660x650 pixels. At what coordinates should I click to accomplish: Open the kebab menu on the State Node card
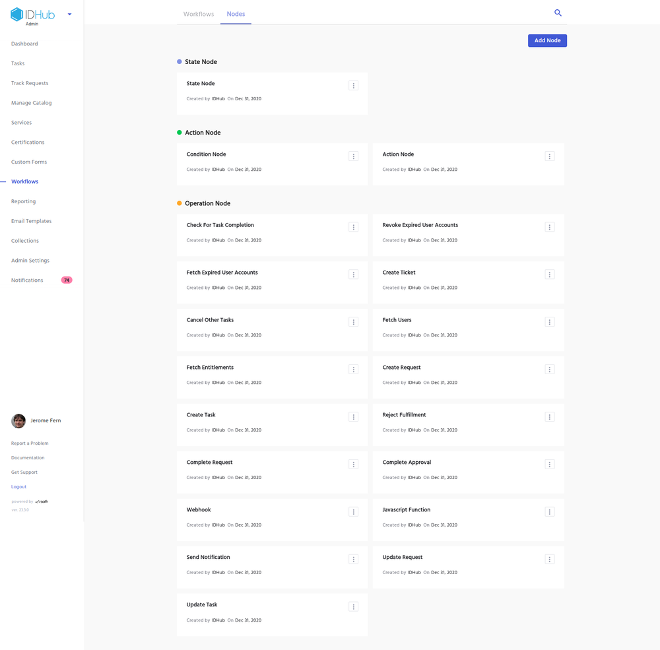click(x=353, y=85)
